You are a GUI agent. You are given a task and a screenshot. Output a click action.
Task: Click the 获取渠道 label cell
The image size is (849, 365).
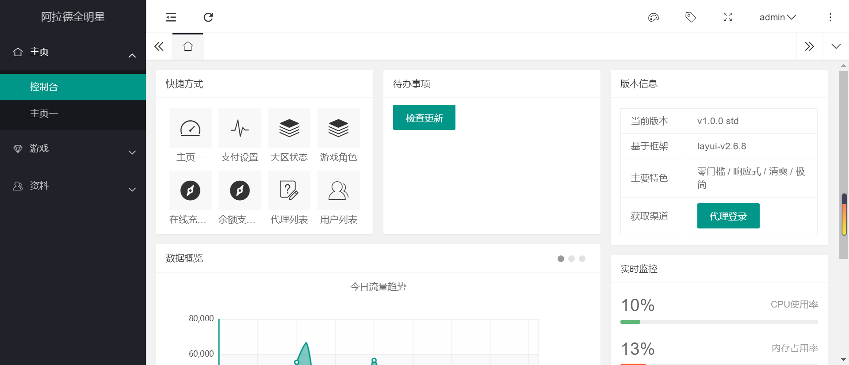pos(654,216)
